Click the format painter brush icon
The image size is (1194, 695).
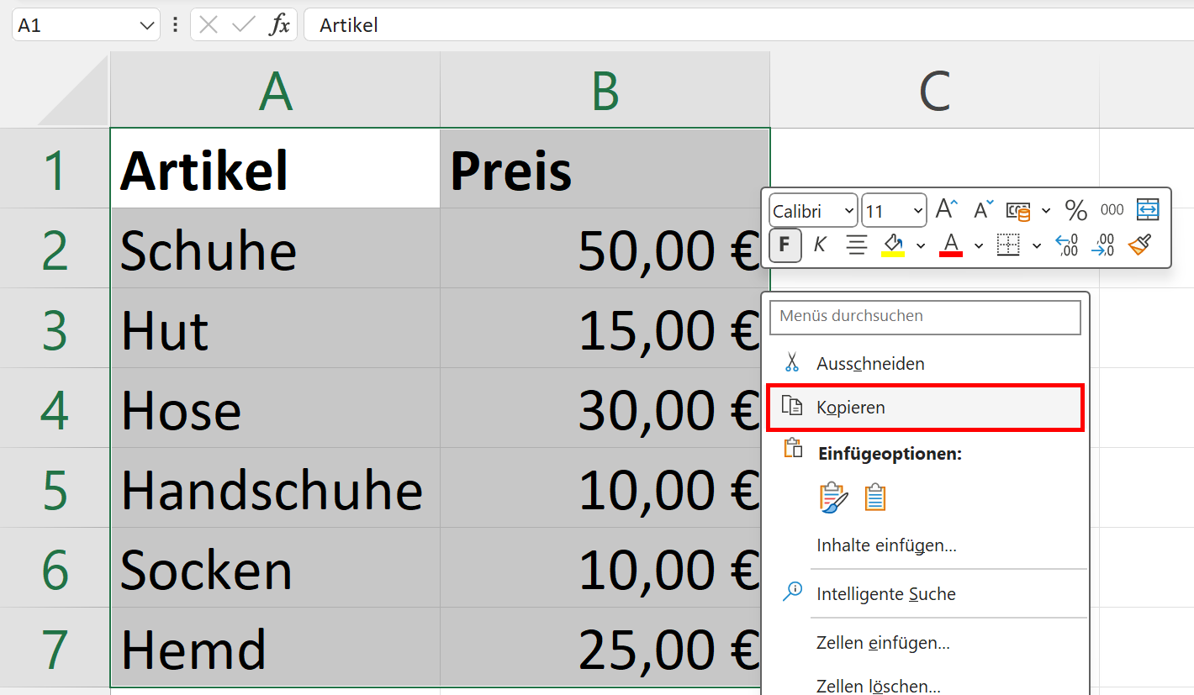(1139, 245)
